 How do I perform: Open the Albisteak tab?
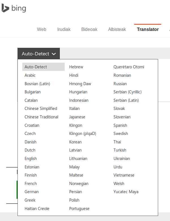click(x=117, y=29)
